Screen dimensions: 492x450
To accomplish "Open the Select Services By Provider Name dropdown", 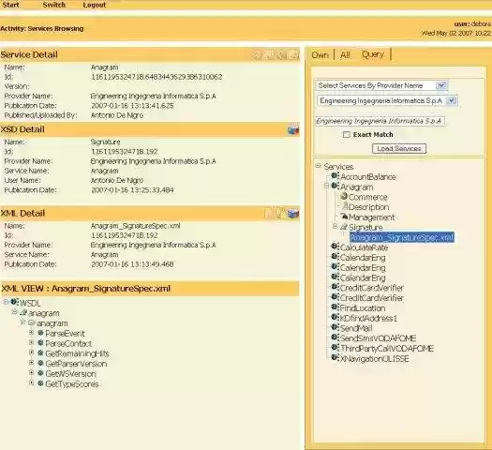I will pos(440,85).
